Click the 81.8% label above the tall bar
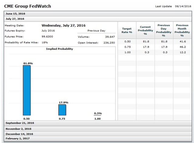 click(x=28, y=63)
